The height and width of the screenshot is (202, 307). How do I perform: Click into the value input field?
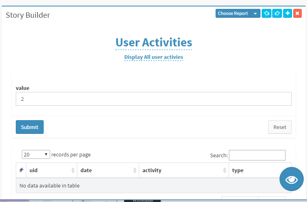153,99
